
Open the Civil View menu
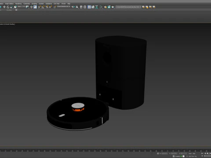click(57, 4)
